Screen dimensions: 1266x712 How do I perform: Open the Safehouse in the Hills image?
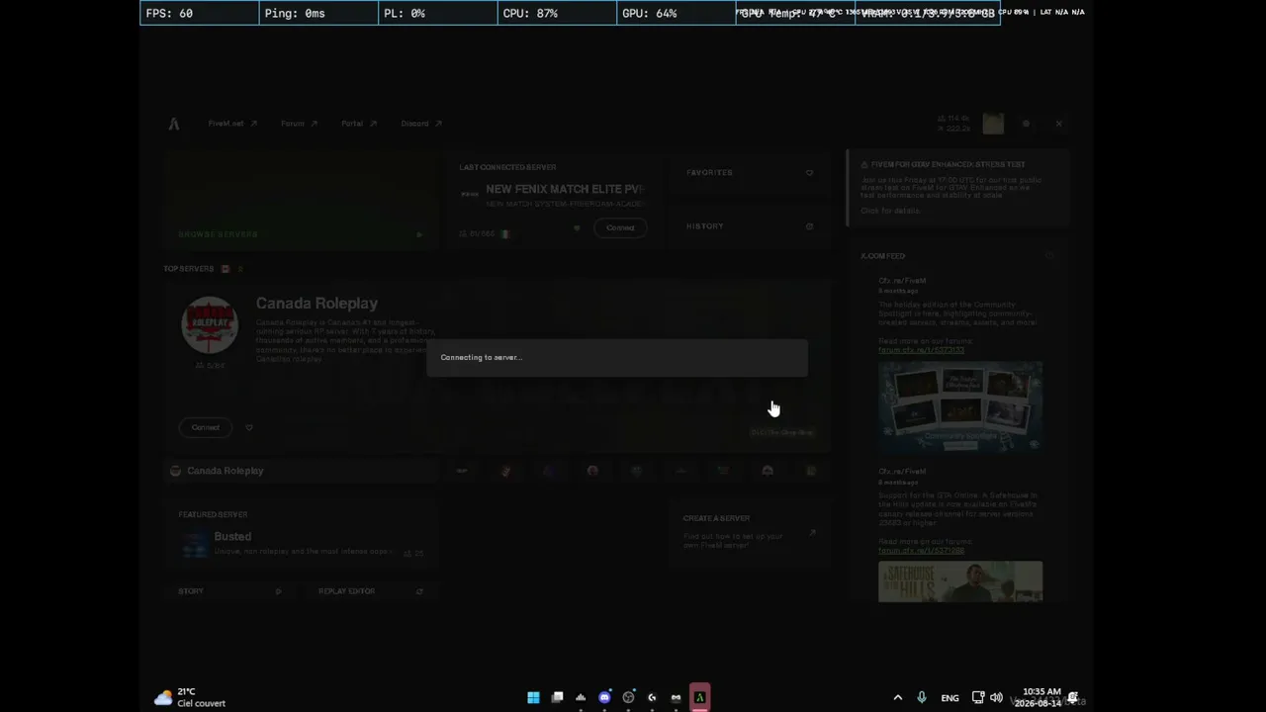960,581
